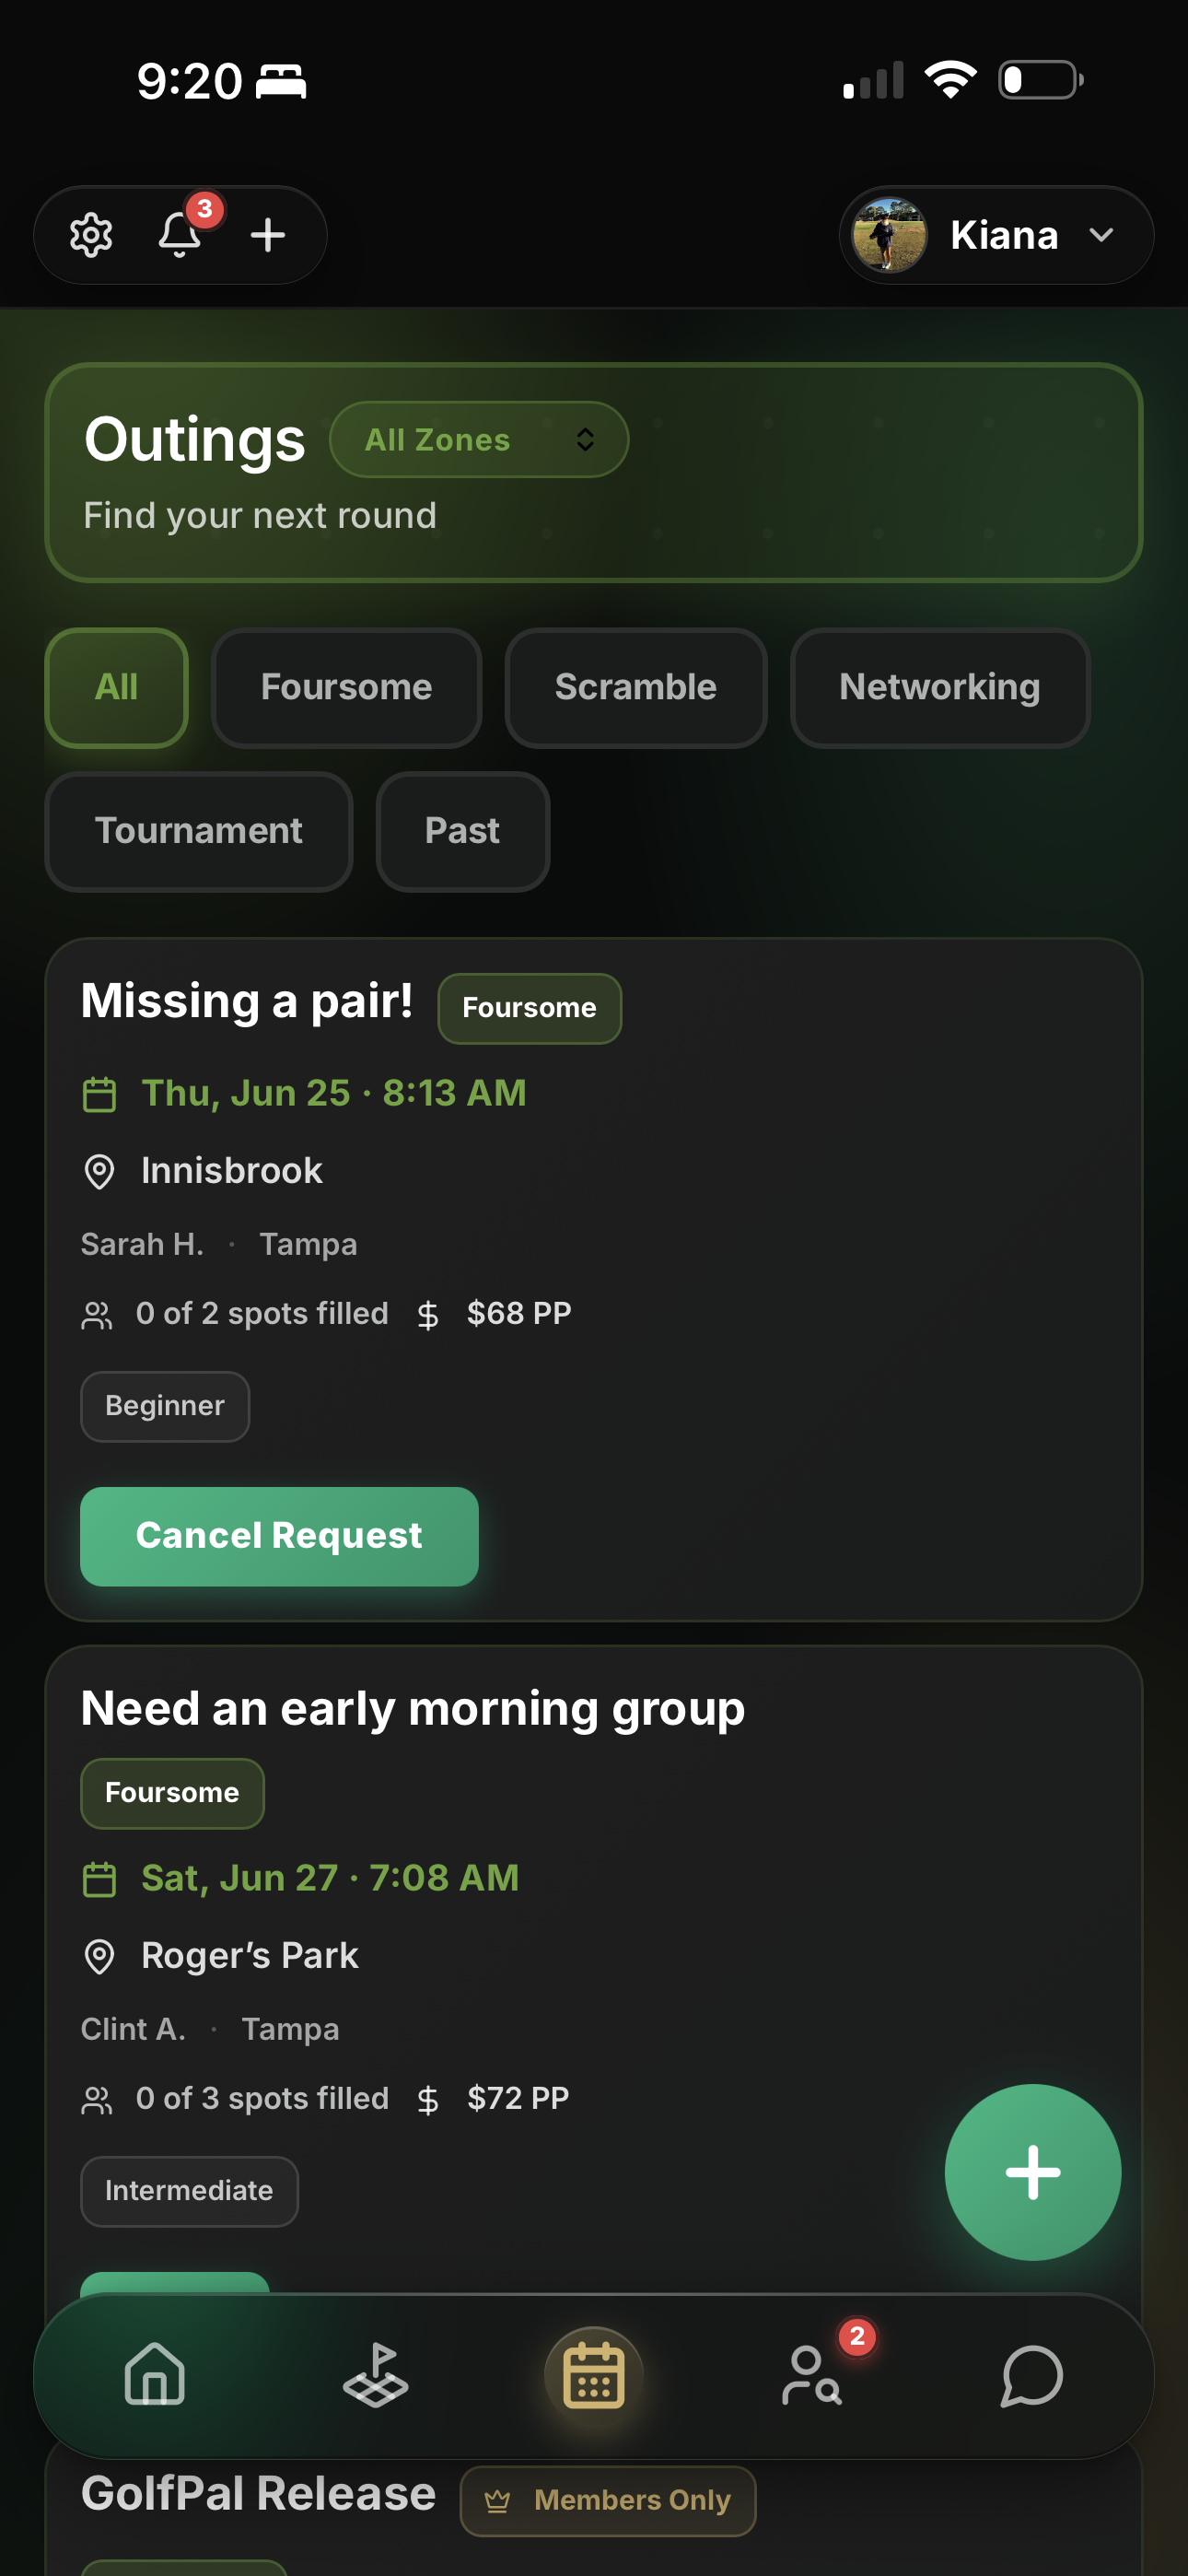This screenshot has height=2576, width=1188.
Task: Open the golf course flag icon
Action: (375, 2374)
